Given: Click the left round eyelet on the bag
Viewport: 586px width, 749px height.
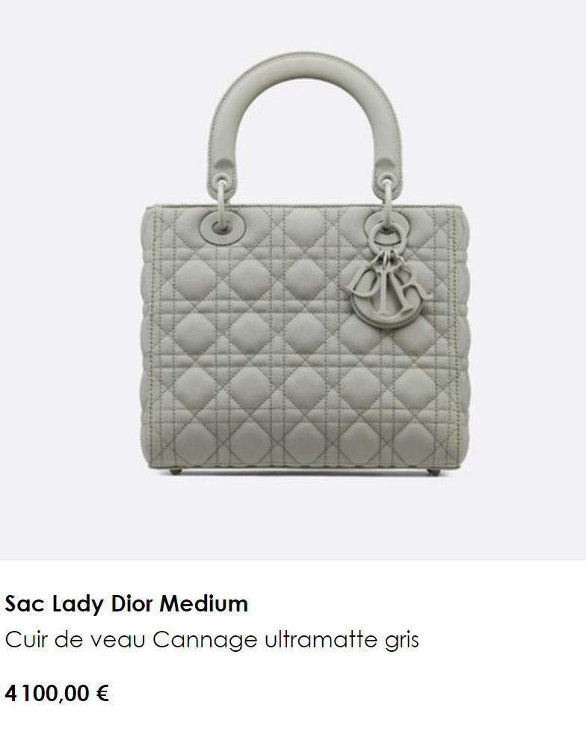Looking at the screenshot, I should click(x=223, y=225).
